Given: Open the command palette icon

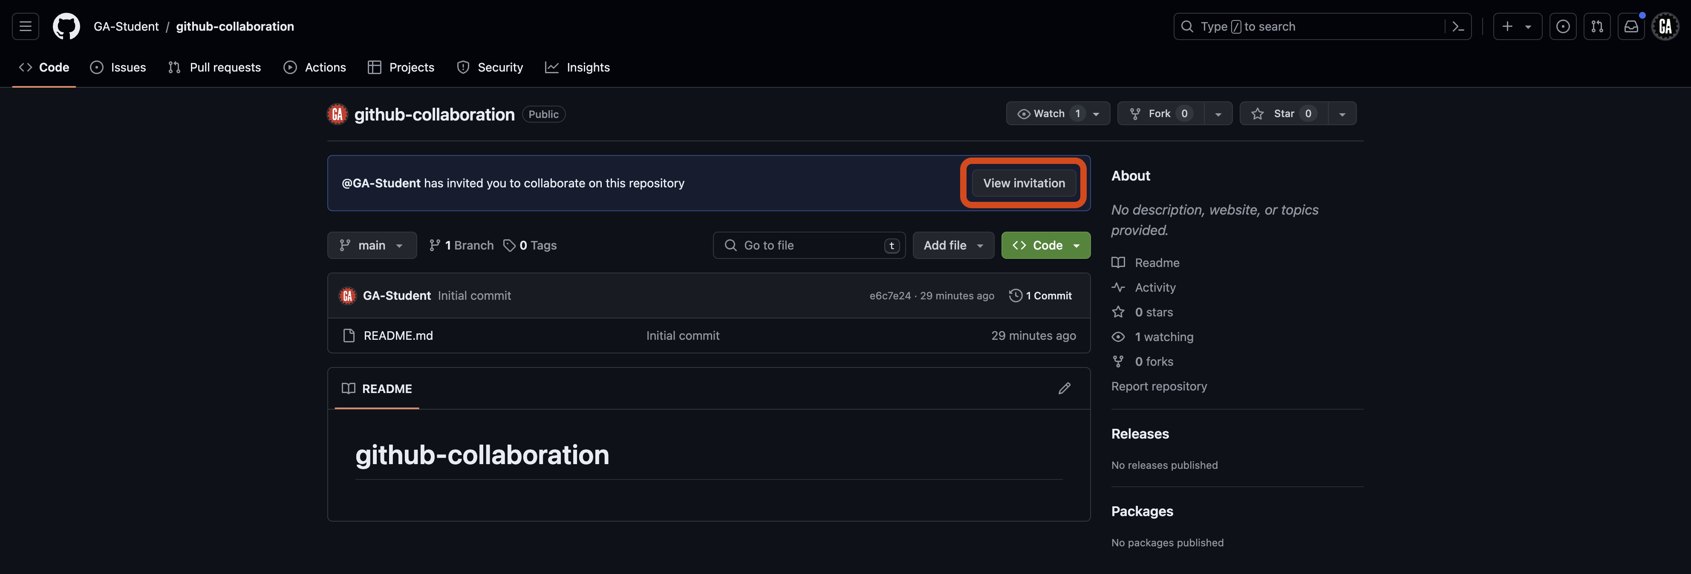Looking at the screenshot, I should pyautogui.click(x=1458, y=26).
